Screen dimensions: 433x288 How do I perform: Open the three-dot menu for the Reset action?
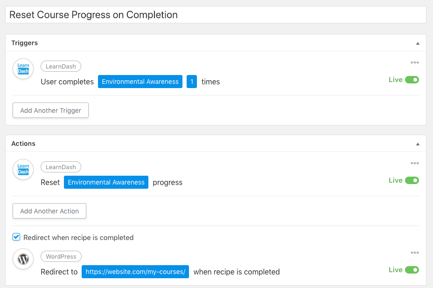(x=414, y=164)
